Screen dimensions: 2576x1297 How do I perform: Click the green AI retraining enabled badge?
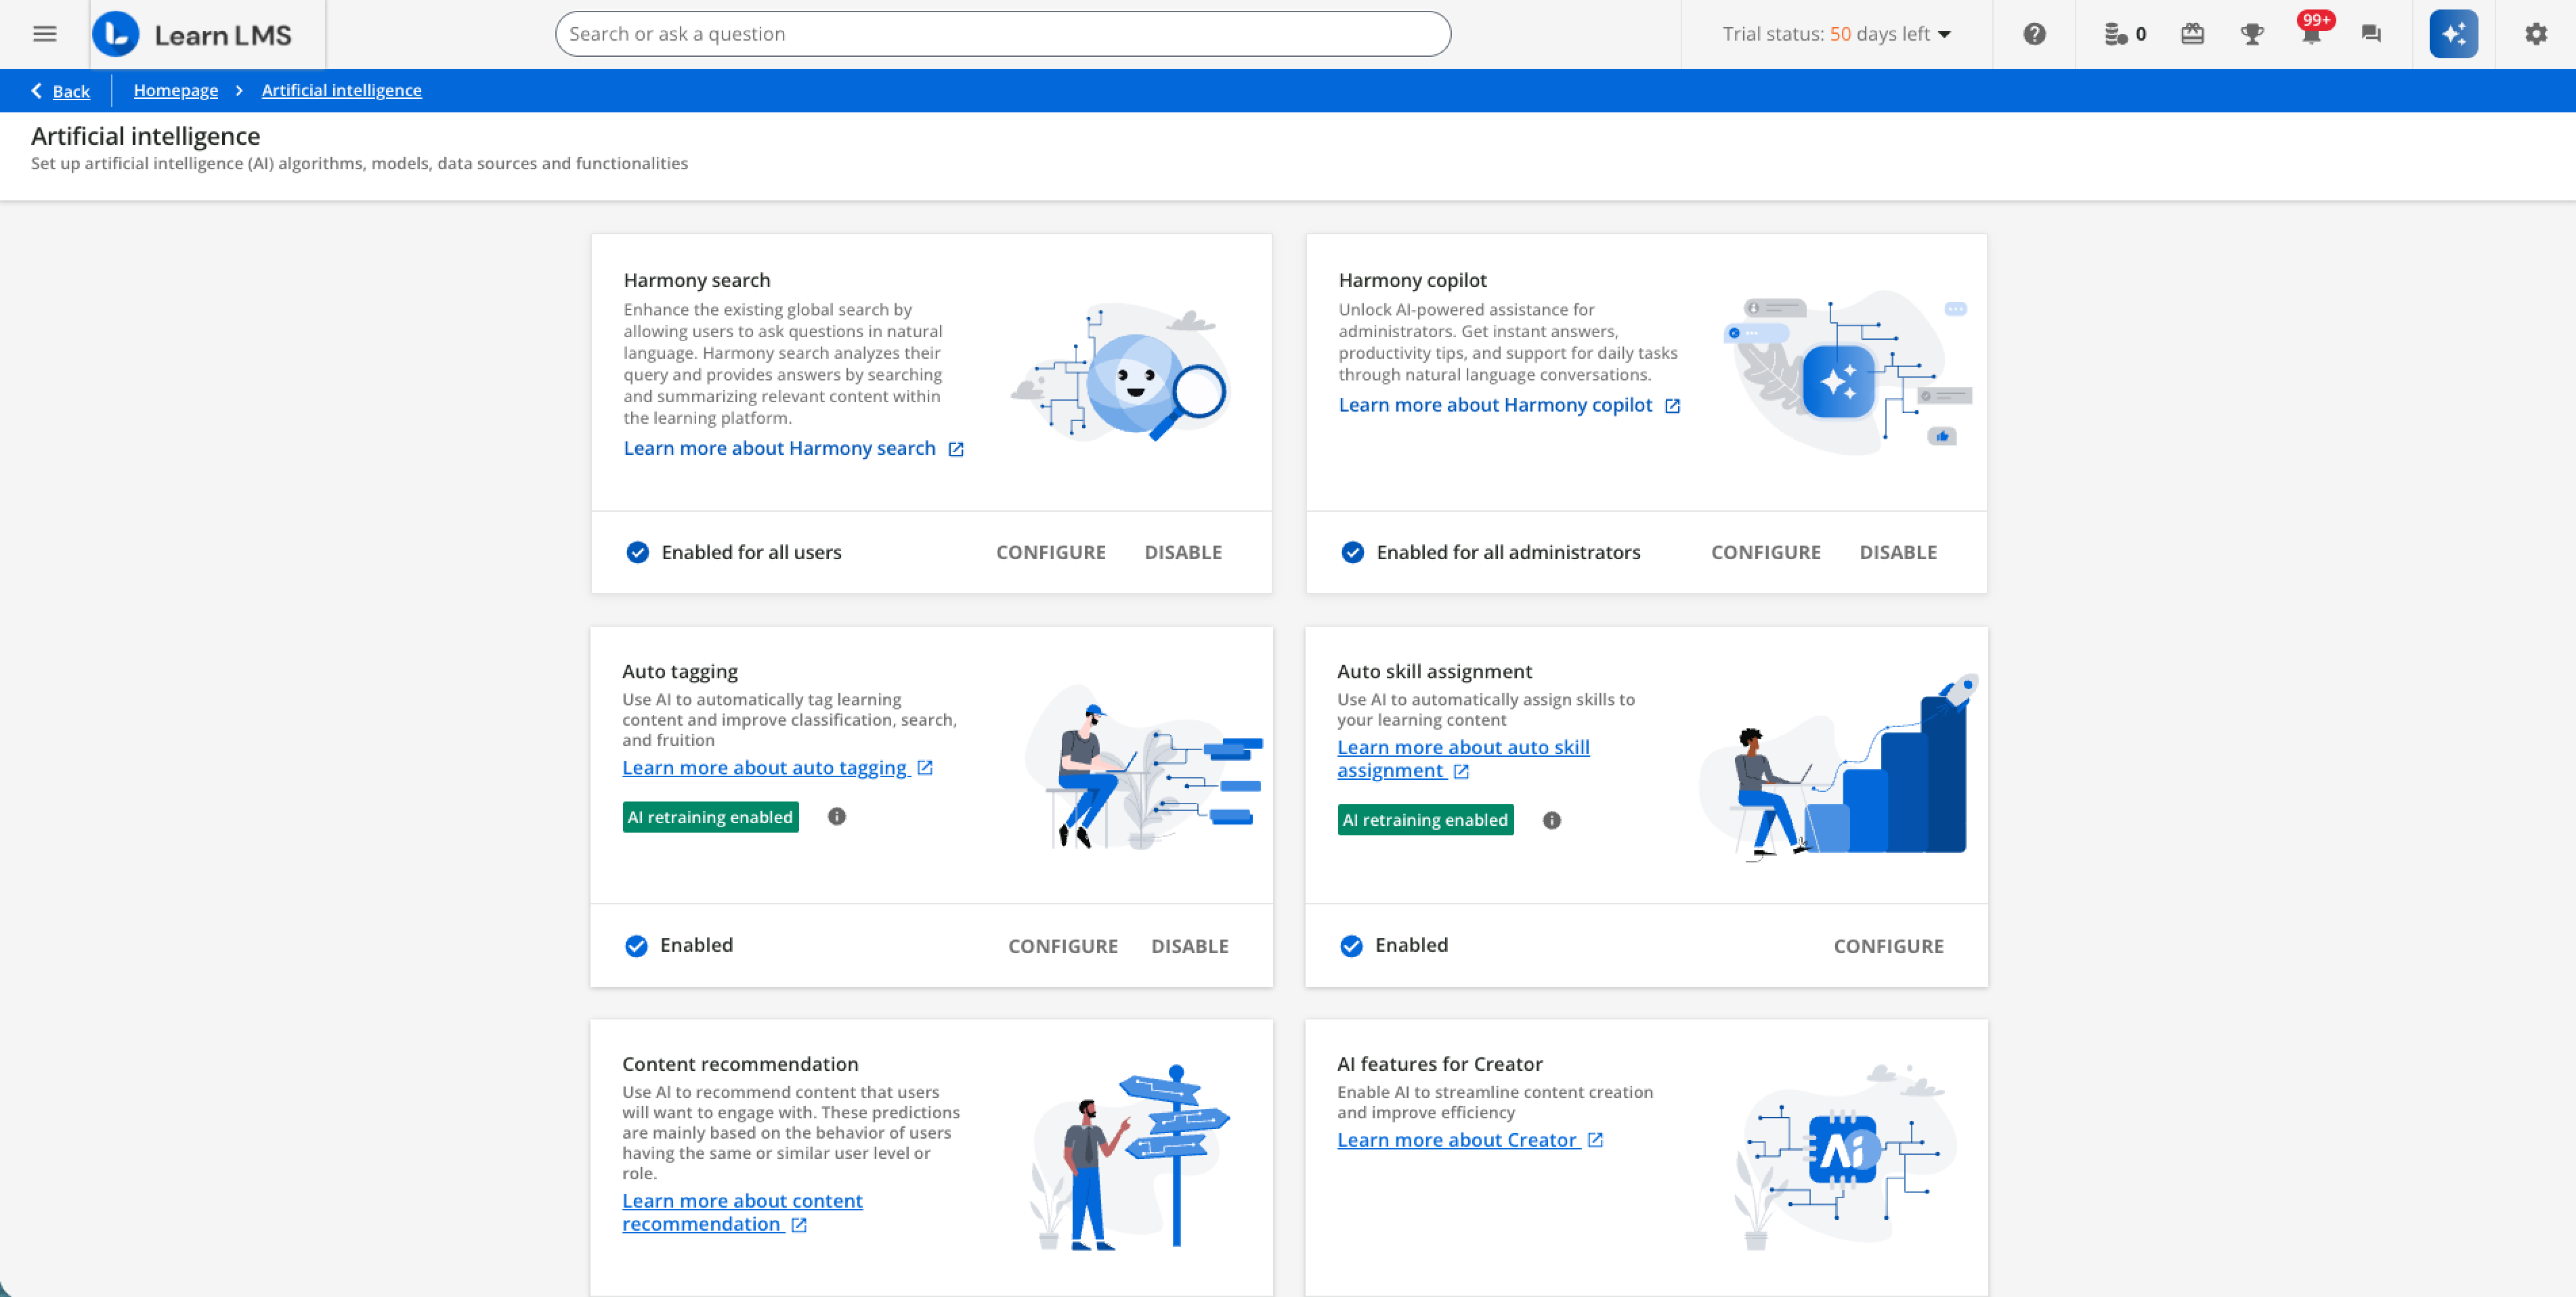click(x=710, y=817)
